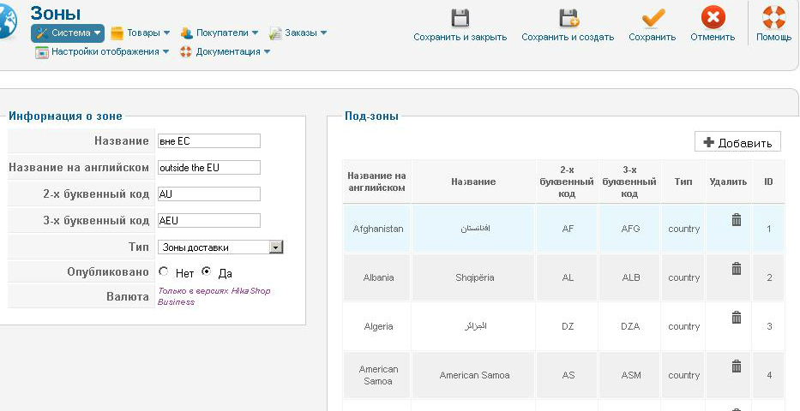Image resolution: width=800 pixels, height=411 pixels.
Task: Click the Название field with вне ЕС
Action: pyautogui.click(x=209, y=141)
